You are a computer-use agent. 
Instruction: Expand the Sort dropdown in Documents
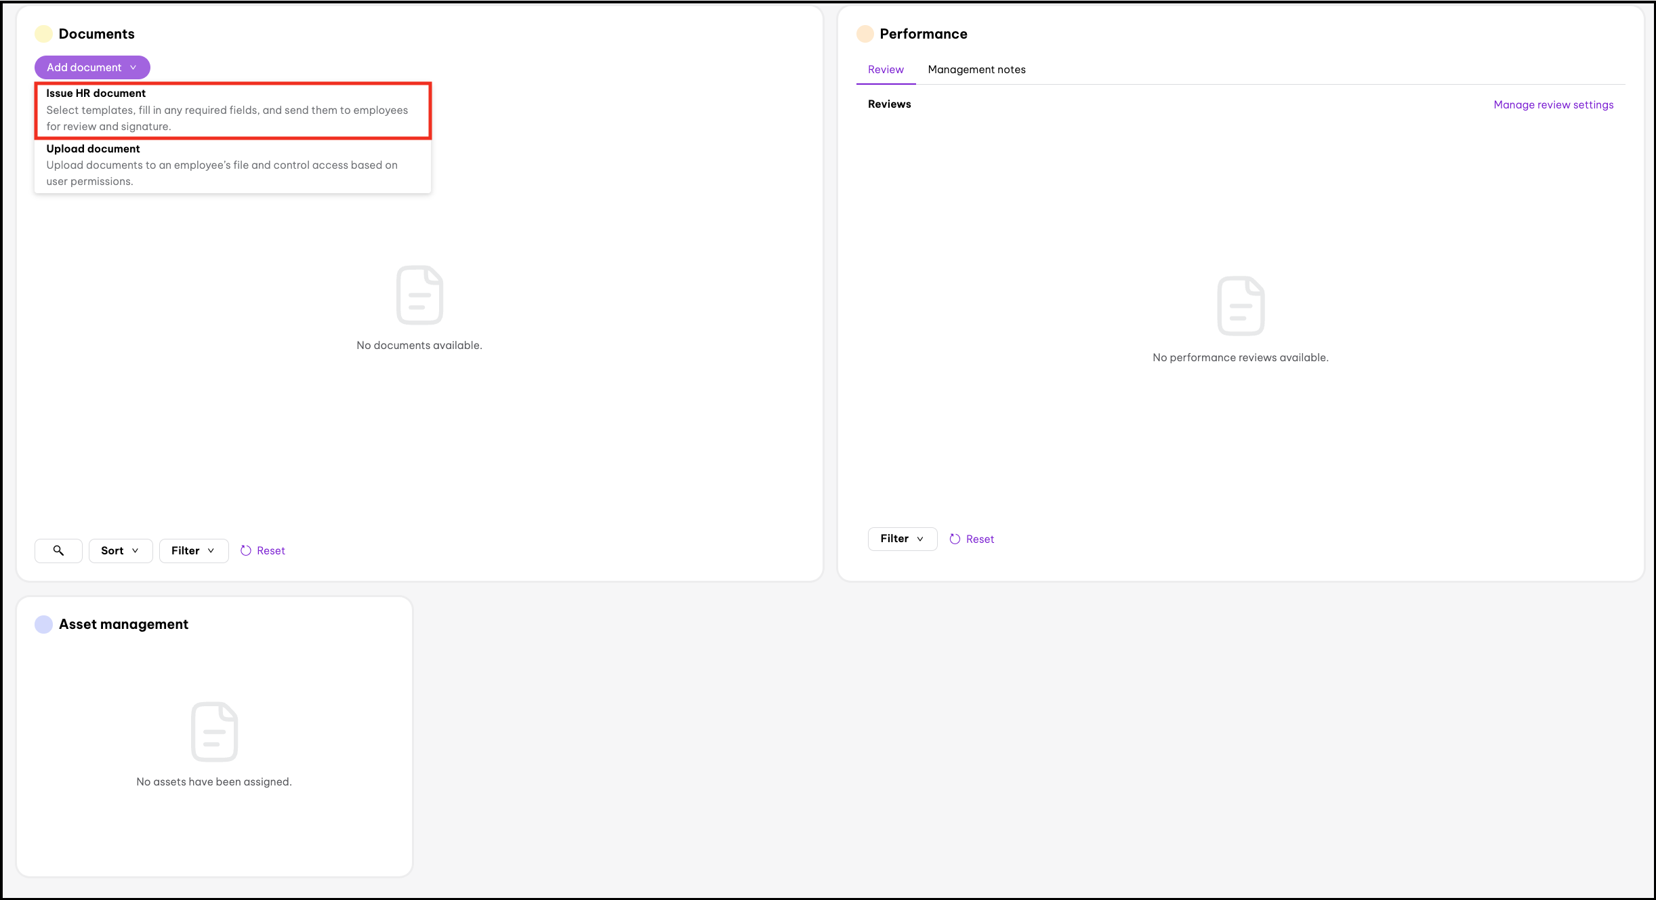click(x=120, y=550)
